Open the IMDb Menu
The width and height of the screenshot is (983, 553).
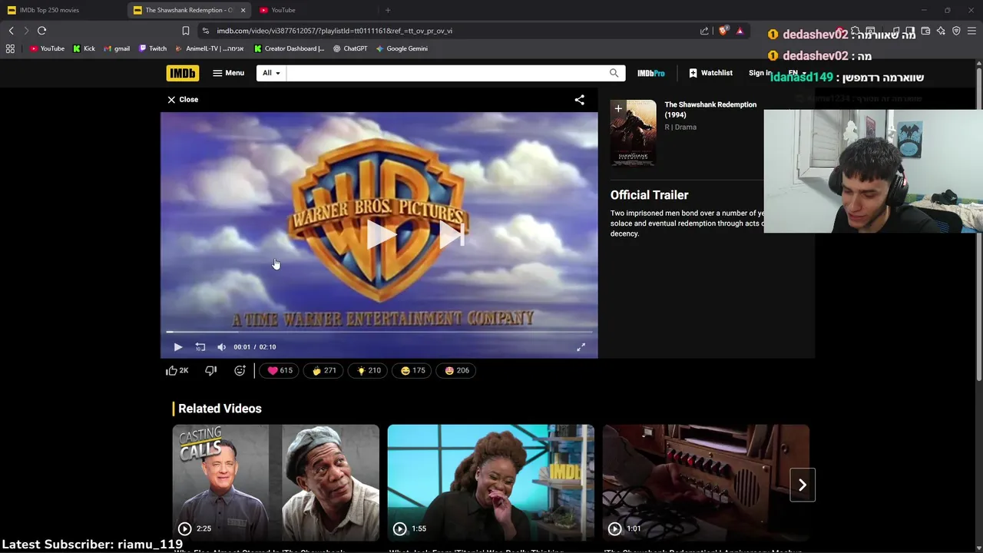click(x=228, y=73)
